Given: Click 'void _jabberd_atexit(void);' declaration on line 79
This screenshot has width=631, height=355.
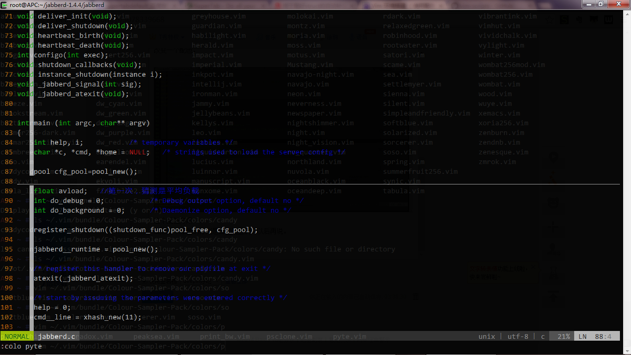Looking at the screenshot, I should coord(73,94).
